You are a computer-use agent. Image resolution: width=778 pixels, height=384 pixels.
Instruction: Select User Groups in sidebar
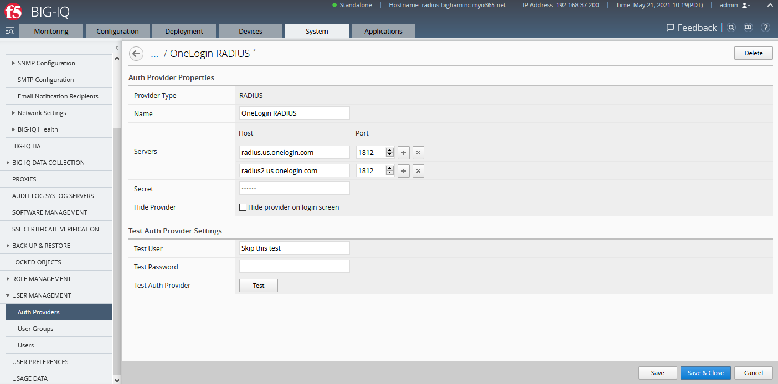point(35,329)
